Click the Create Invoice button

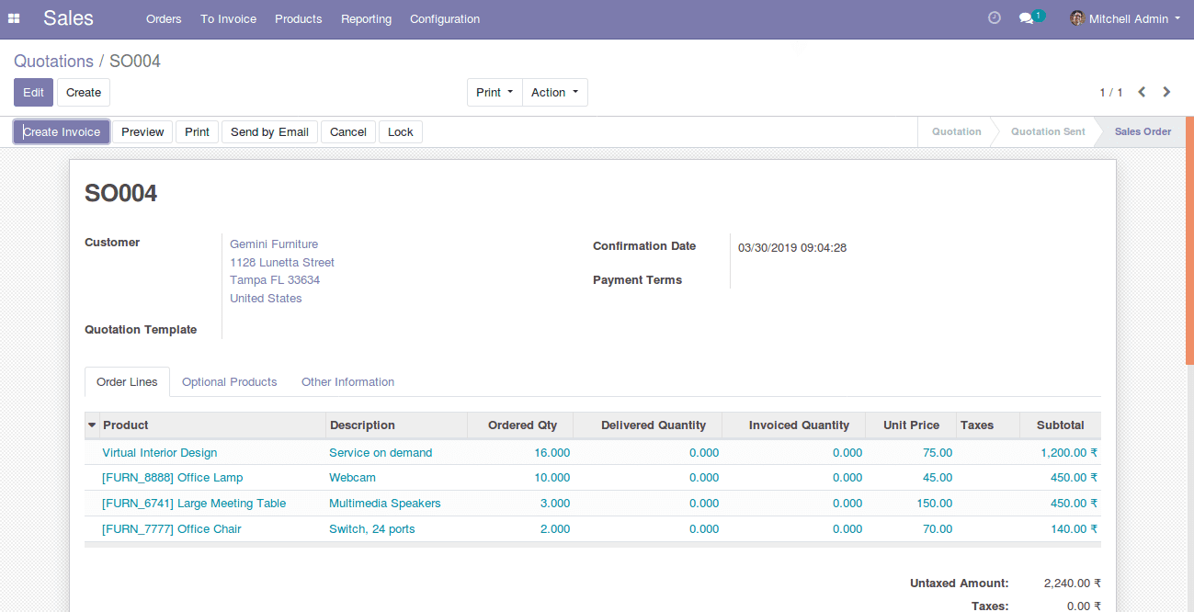(62, 132)
